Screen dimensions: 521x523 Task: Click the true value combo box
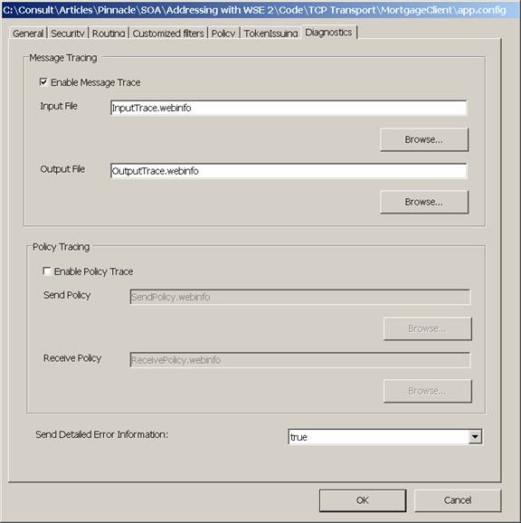[385, 437]
